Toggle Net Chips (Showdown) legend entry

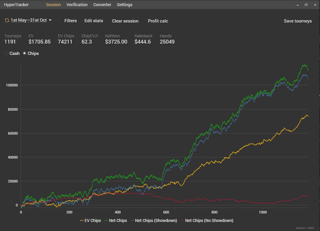tap(154, 220)
